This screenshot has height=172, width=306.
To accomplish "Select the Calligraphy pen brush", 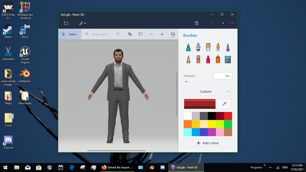I will pos(198,47).
